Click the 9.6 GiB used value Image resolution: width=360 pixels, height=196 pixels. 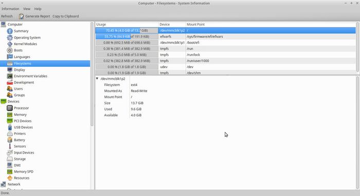[x=136, y=109]
